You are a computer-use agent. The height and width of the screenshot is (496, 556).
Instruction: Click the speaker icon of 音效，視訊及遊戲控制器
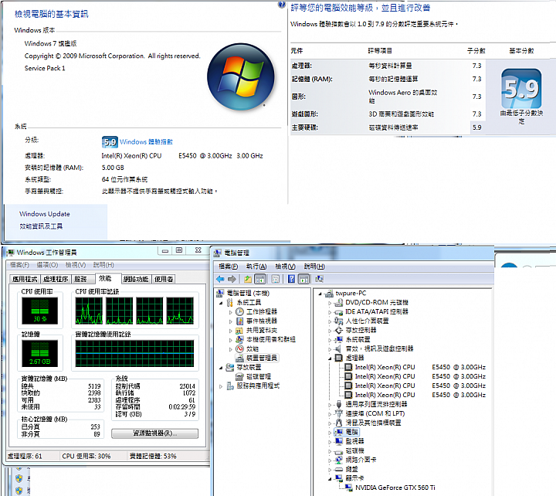tap(339, 348)
